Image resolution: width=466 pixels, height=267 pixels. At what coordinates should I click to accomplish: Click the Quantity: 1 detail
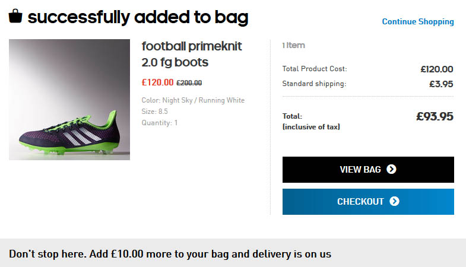159,123
